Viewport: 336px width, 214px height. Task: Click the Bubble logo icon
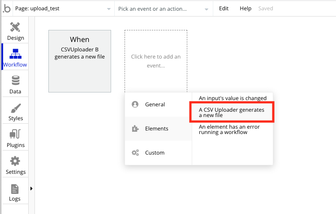click(7, 8)
